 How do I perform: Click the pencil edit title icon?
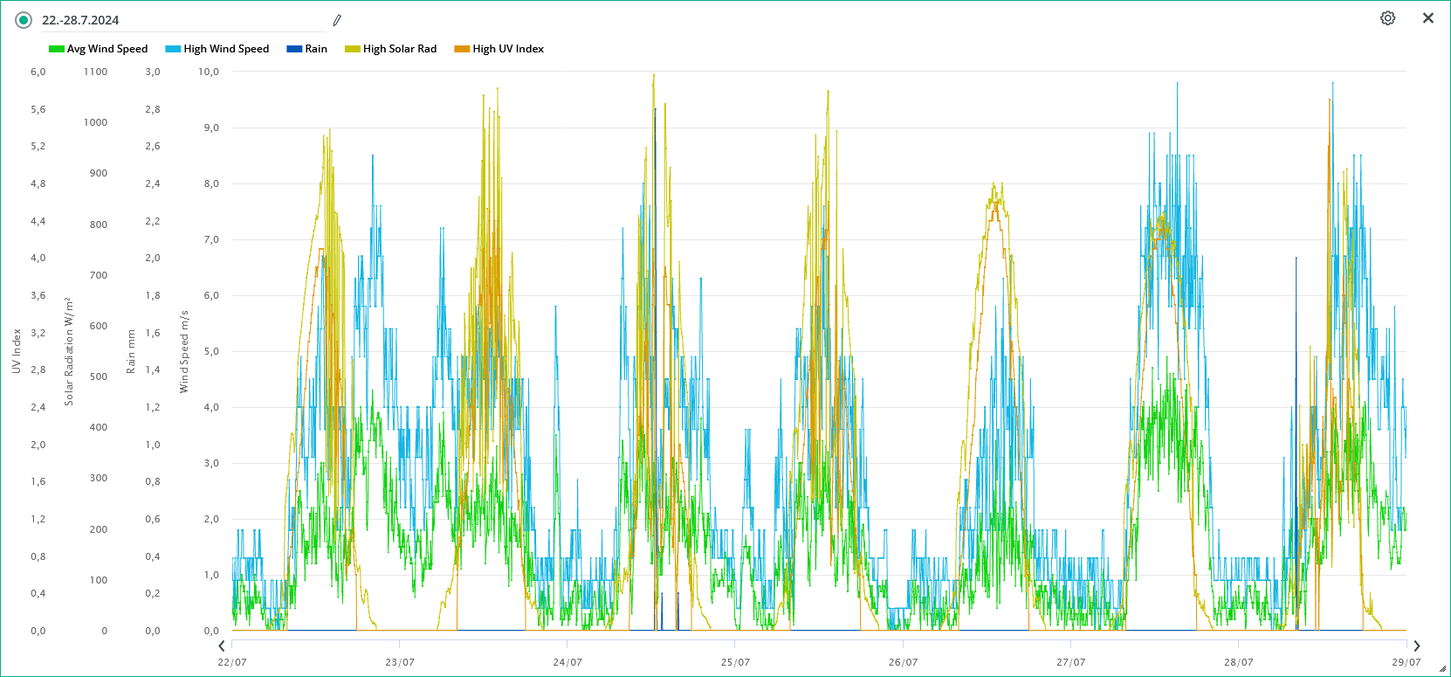tap(337, 20)
